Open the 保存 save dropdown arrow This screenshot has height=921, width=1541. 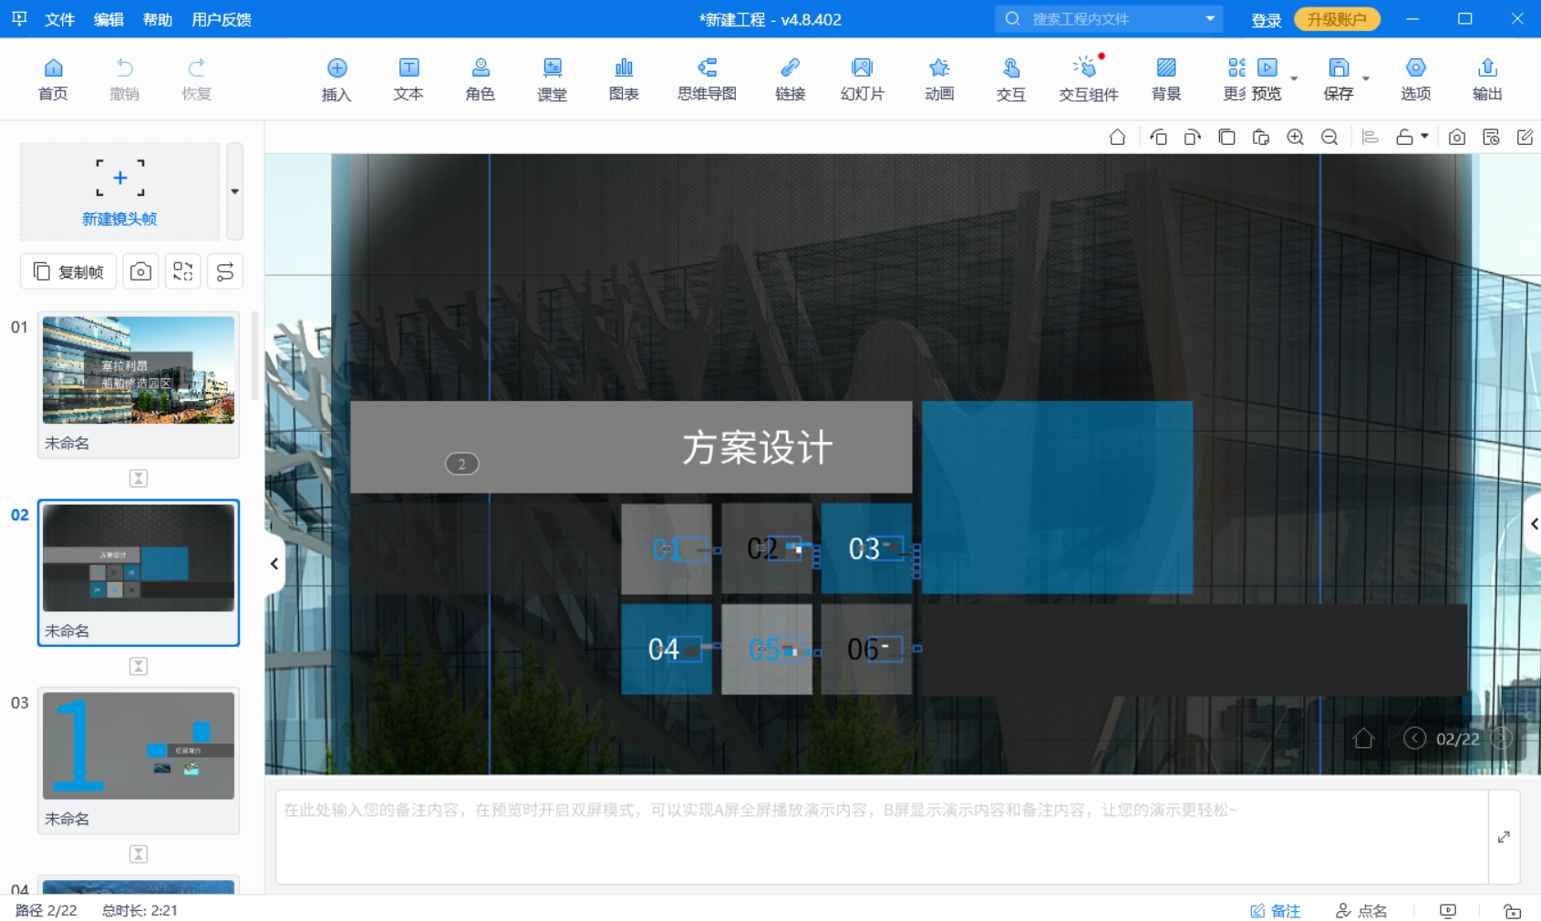click(1366, 79)
